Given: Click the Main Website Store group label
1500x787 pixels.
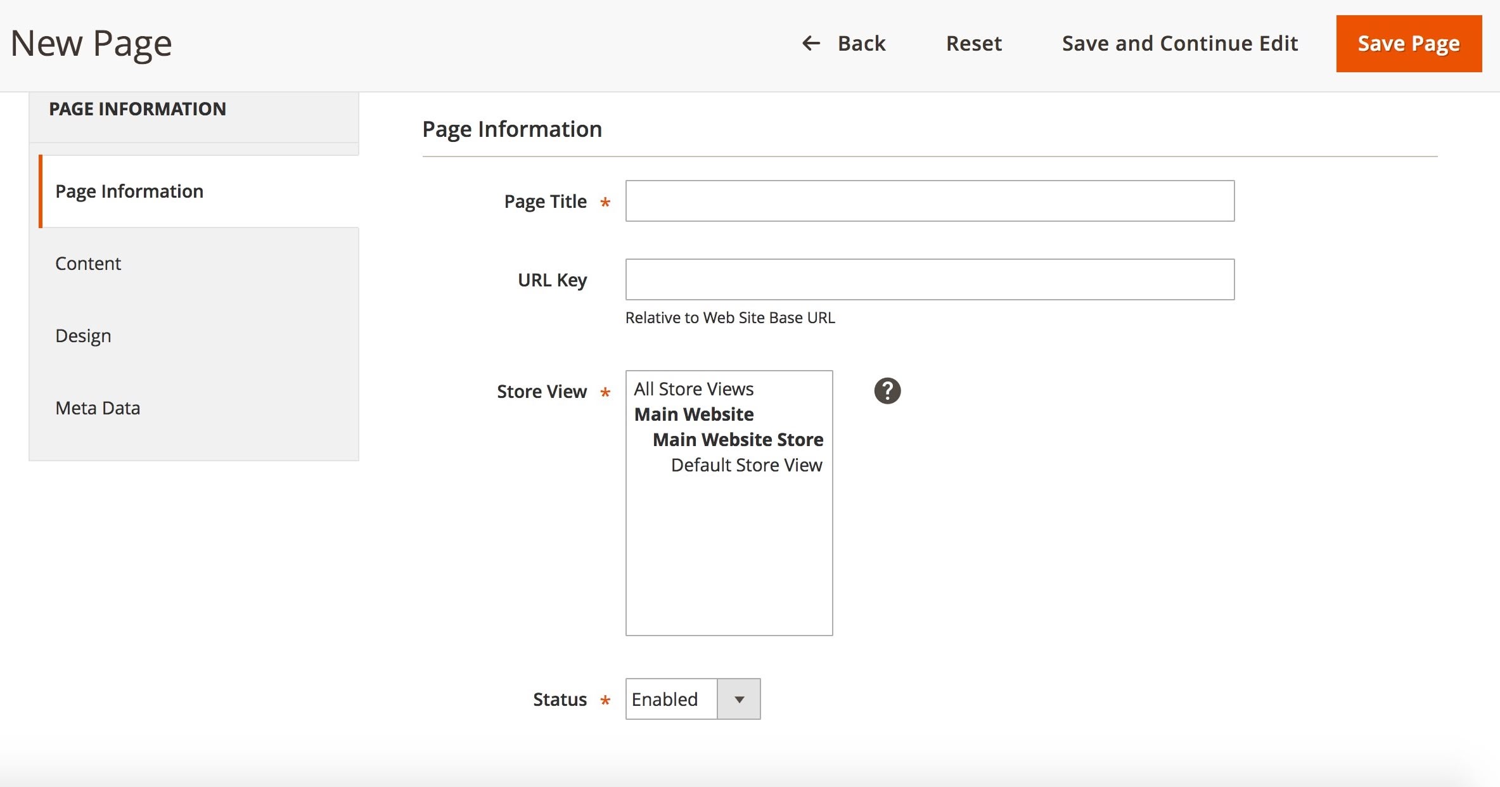Looking at the screenshot, I should [x=738, y=440].
